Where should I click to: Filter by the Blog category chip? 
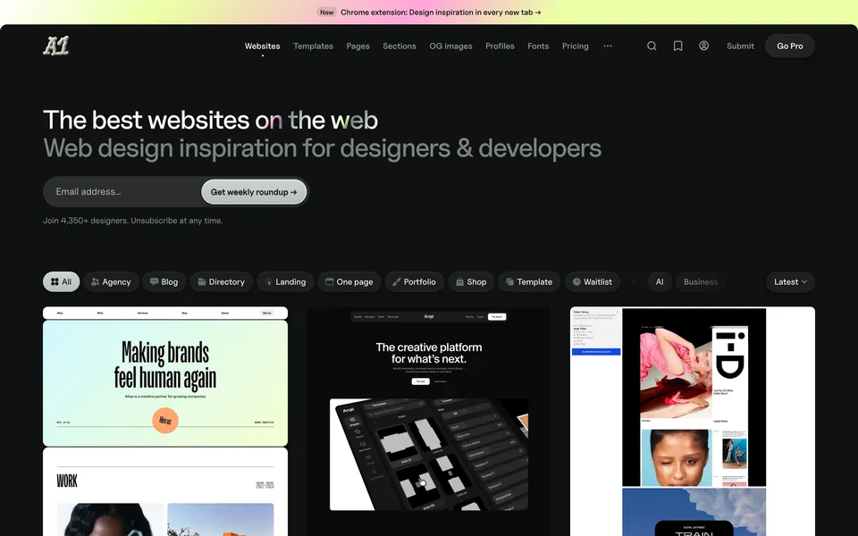coord(164,281)
